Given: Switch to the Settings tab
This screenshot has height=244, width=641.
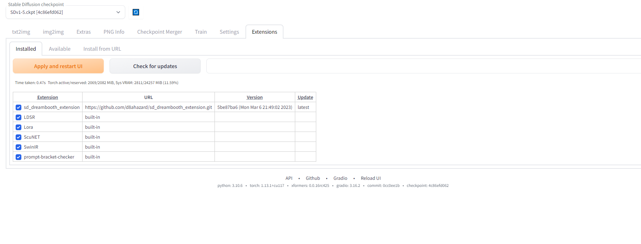Looking at the screenshot, I should click(229, 32).
